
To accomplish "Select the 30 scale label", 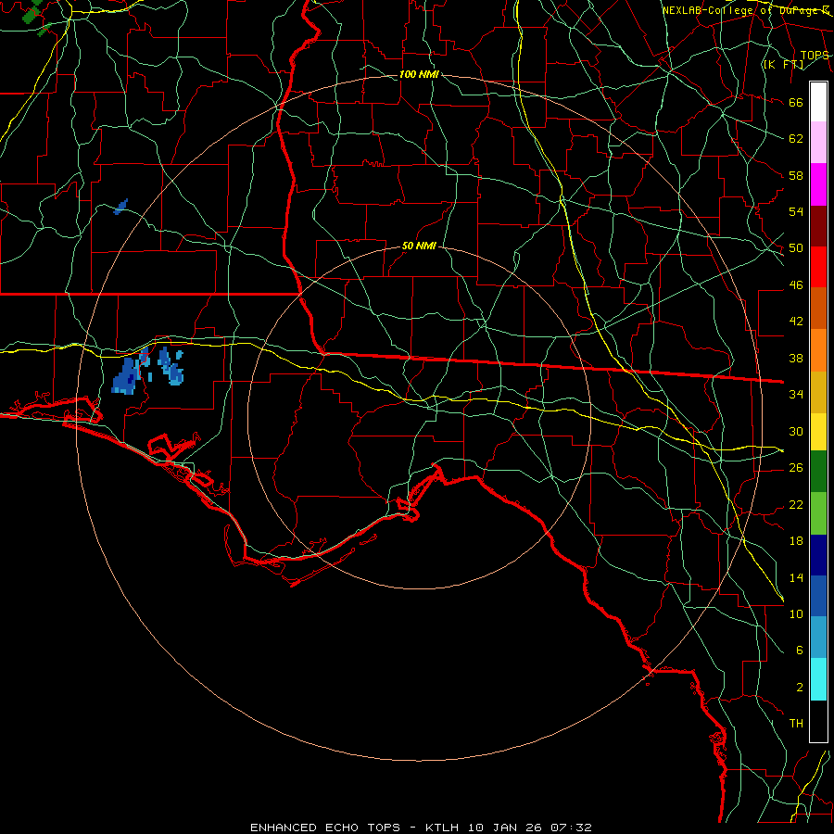I will (796, 431).
